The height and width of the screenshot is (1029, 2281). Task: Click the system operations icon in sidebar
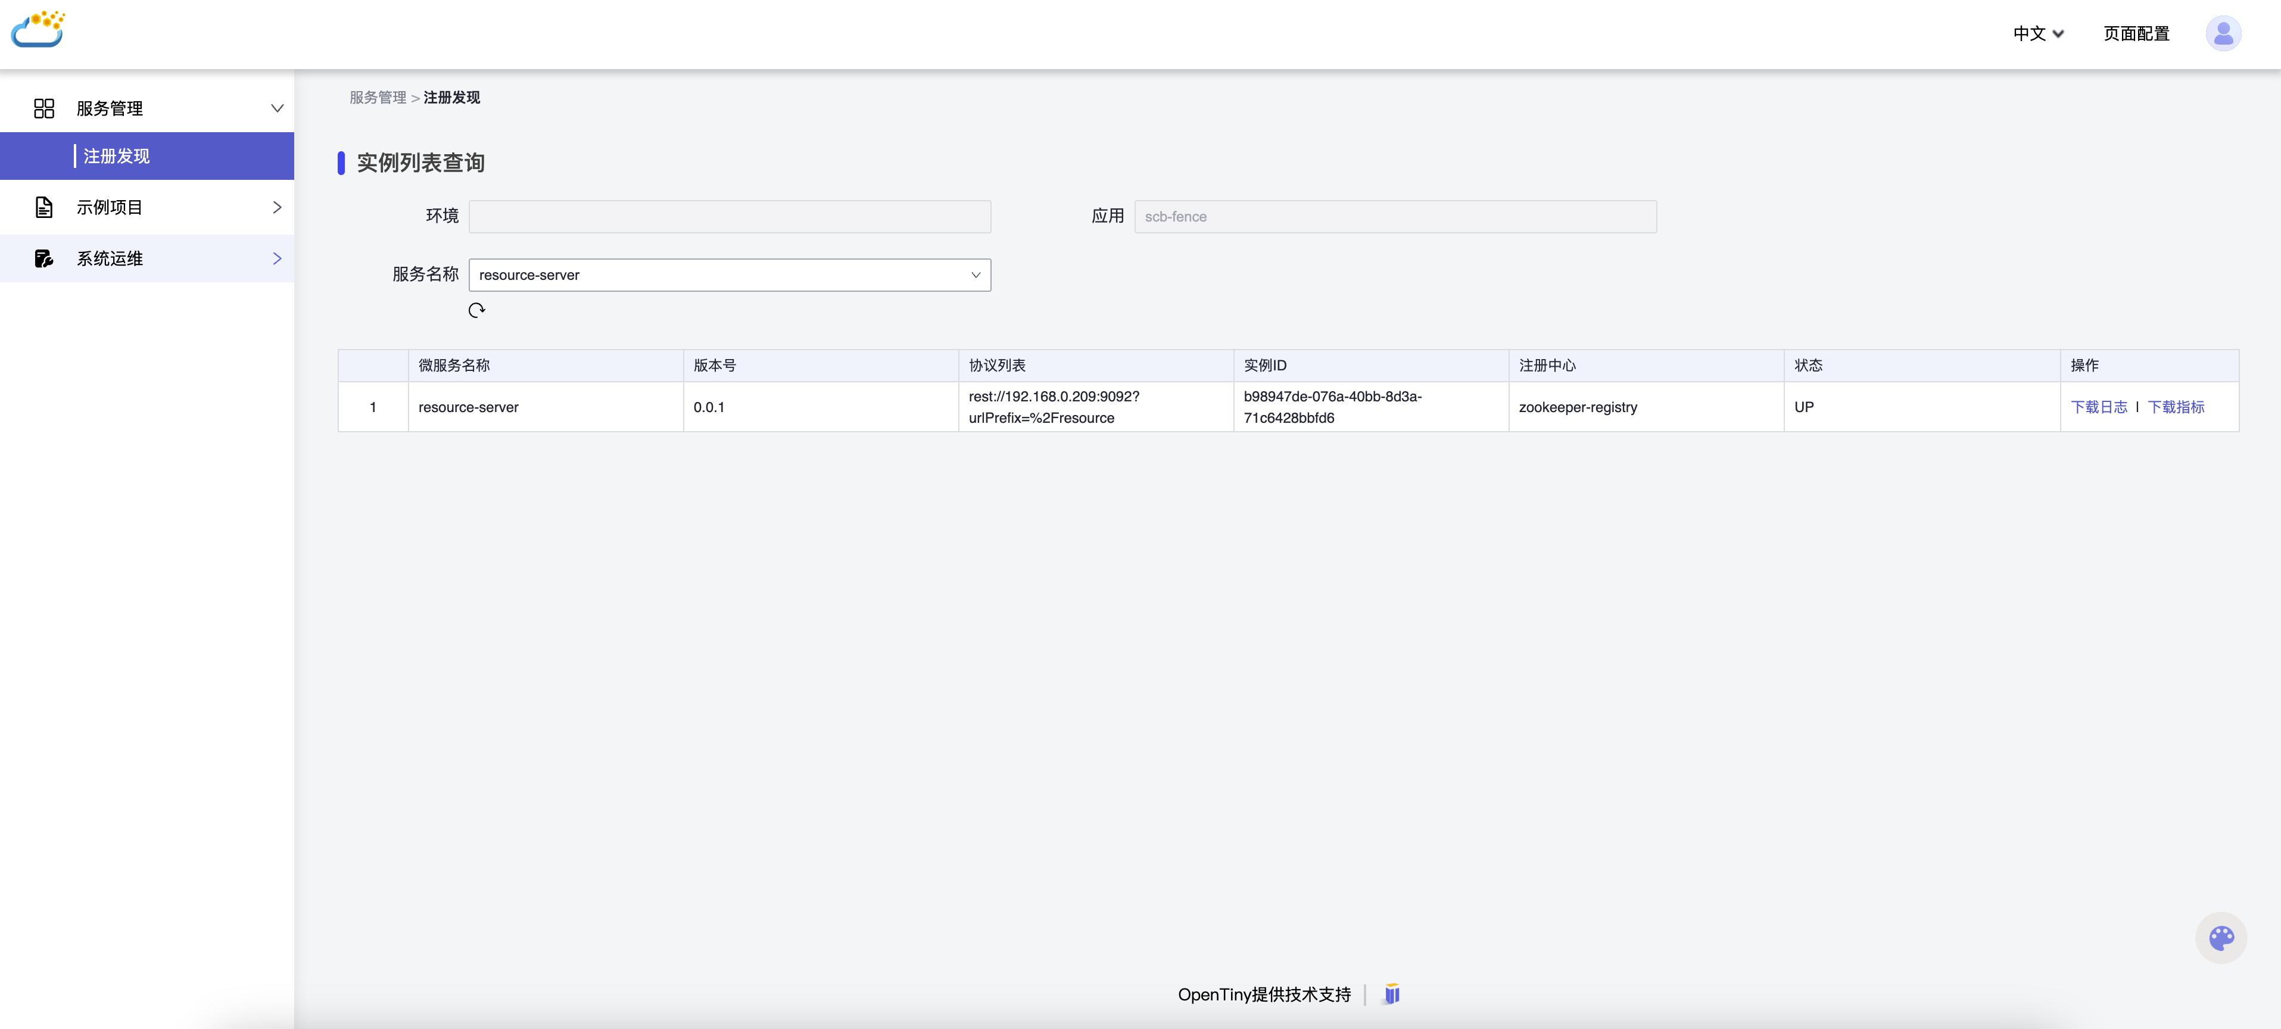pyautogui.click(x=44, y=258)
